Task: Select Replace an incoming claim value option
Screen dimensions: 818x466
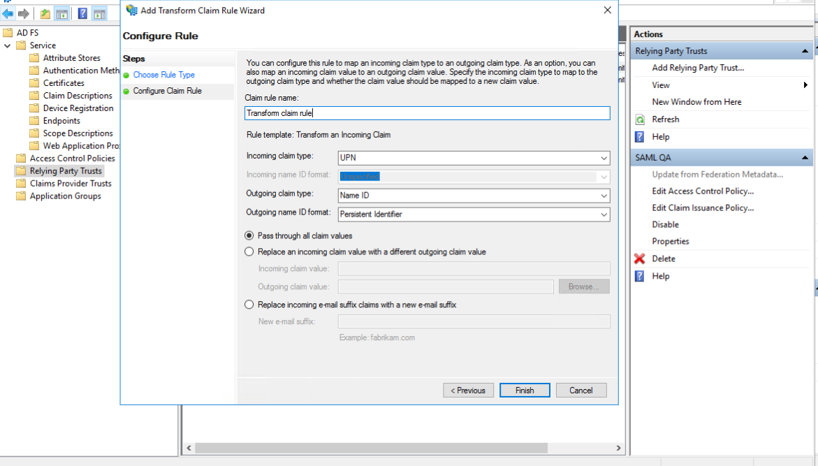Action: (249, 252)
